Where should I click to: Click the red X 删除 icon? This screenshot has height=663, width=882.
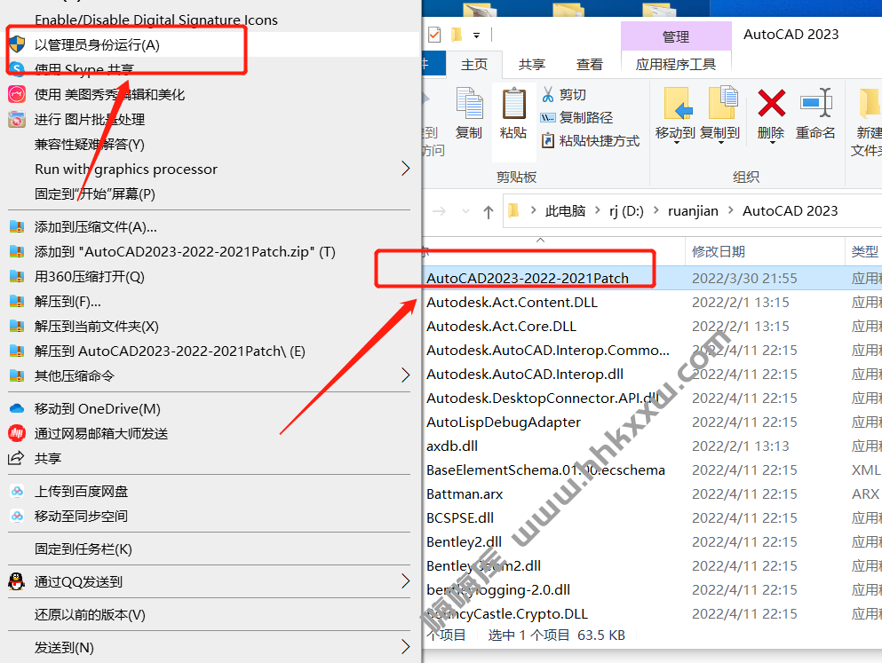click(771, 103)
